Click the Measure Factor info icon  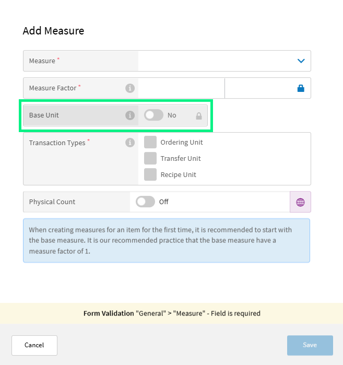point(130,88)
